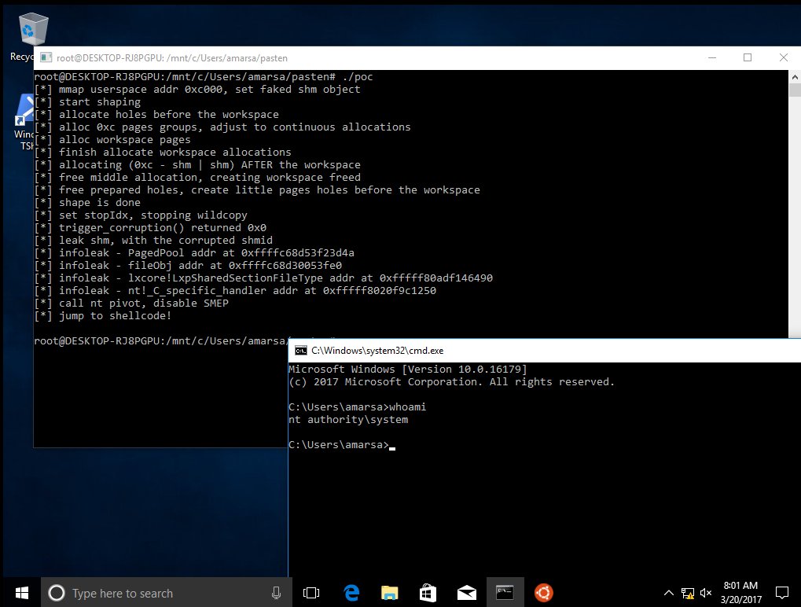Screen dimensions: 801x607
Task: Focus the 'Type here to search' box
Action: coord(167,593)
